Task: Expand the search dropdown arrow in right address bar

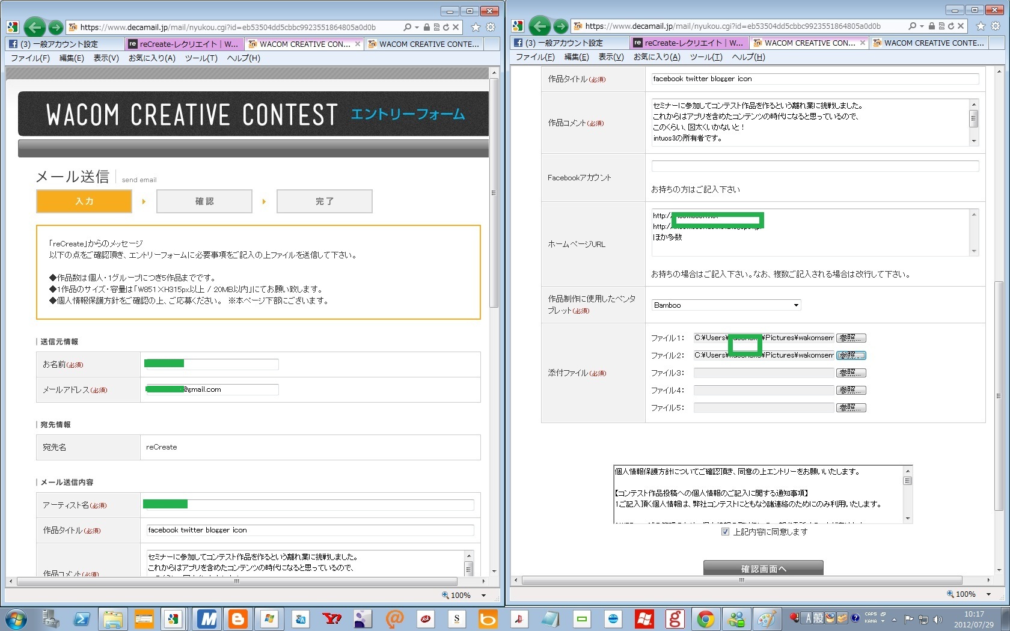Action: click(x=922, y=26)
